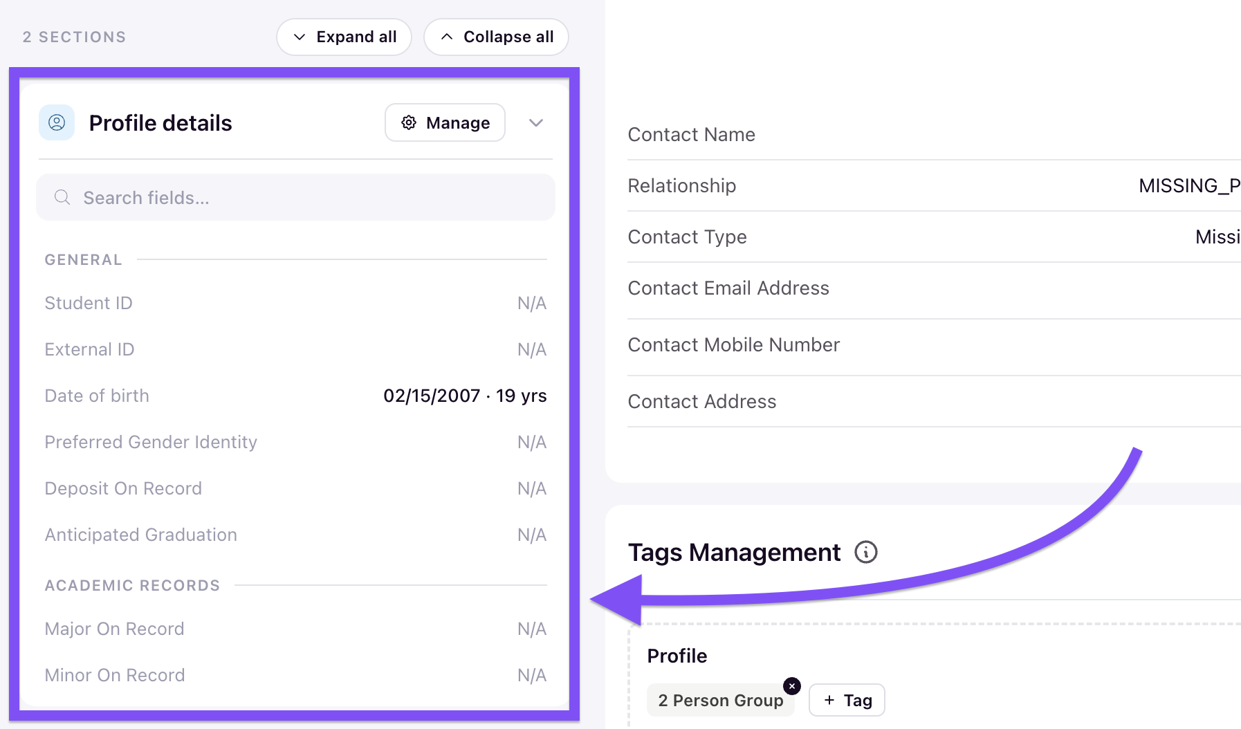Click the ACADEMIC RECORDS group header
The height and width of the screenshot is (729, 1241).
(132, 585)
